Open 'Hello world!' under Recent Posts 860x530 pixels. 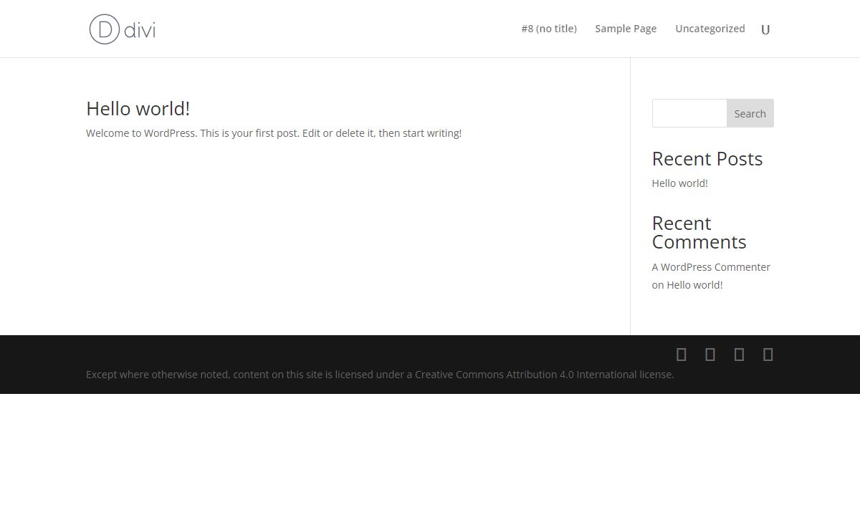click(680, 183)
